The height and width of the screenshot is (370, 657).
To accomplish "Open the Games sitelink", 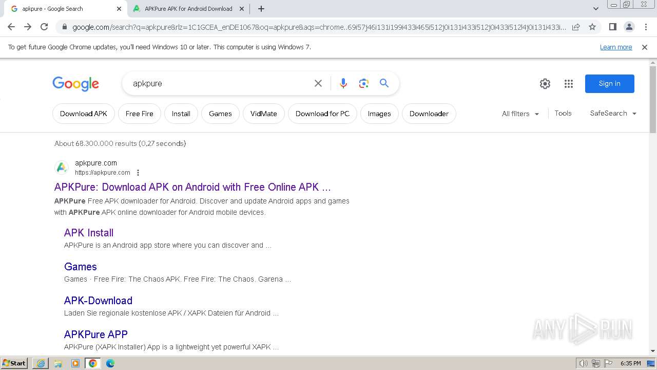I will (81, 267).
